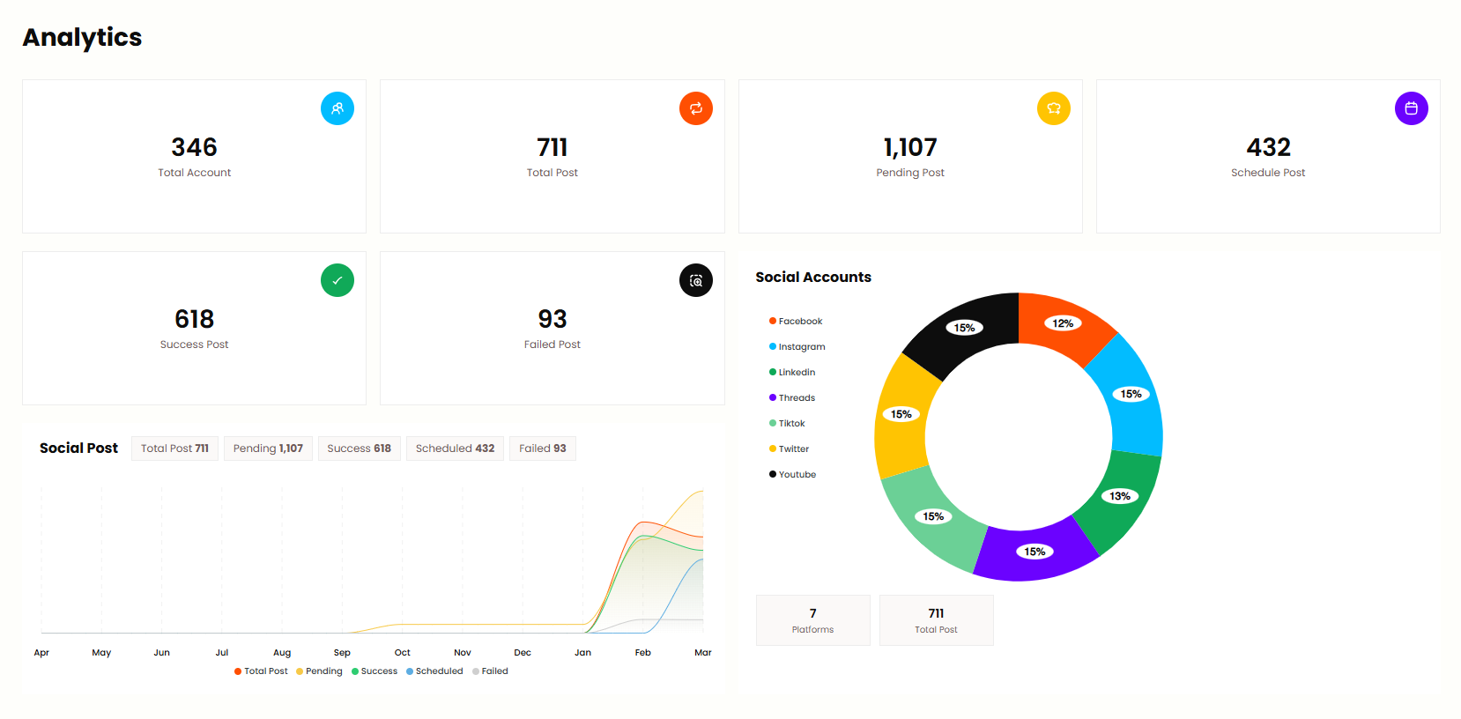
Task: Click the green Success Post checkmark icon
Action: pyautogui.click(x=337, y=280)
